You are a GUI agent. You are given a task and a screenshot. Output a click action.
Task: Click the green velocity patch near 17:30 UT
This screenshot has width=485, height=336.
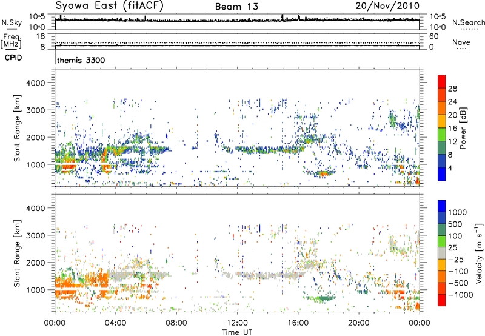pyautogui.click(x=323, y=298)
